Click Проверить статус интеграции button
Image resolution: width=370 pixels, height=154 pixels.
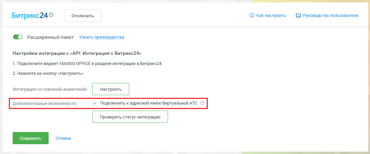point(130,117)
